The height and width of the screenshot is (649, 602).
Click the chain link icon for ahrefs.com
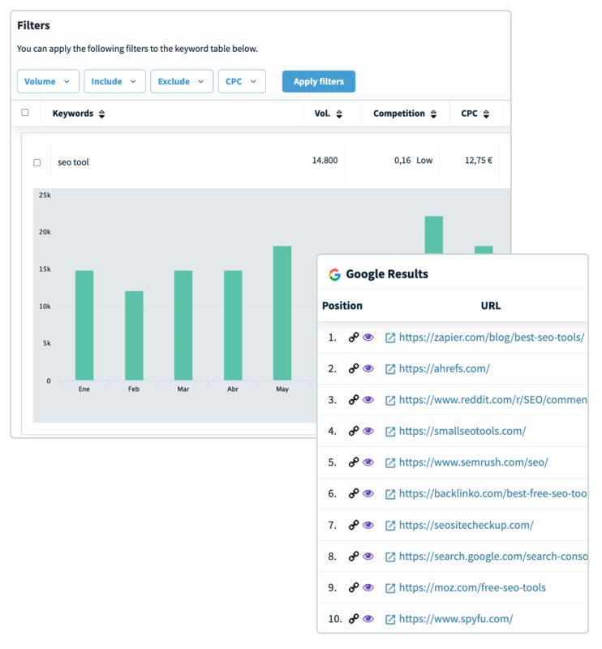tap(353, 368)
